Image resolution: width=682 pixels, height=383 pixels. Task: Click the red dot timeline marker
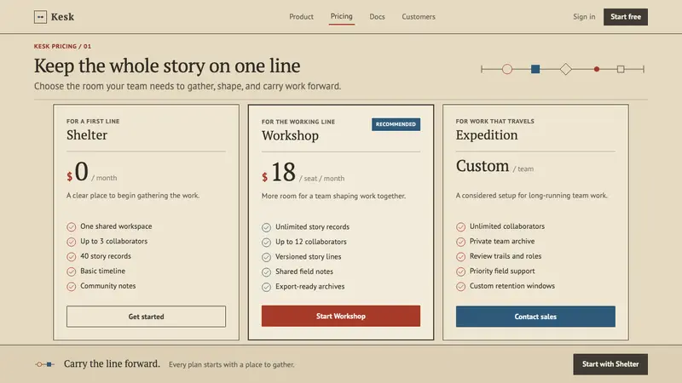597,69
